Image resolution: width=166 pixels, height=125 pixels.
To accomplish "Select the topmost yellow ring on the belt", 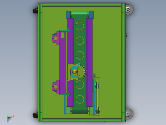I will click(x=80, y=26).
